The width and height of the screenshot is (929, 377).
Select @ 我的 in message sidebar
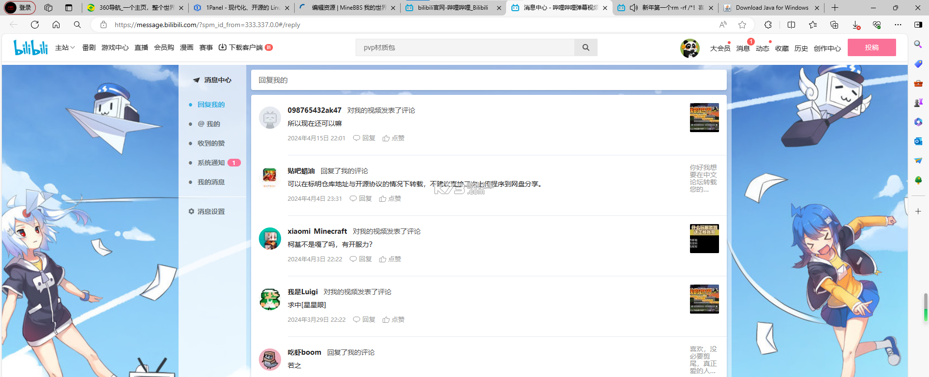click(209, 124)
